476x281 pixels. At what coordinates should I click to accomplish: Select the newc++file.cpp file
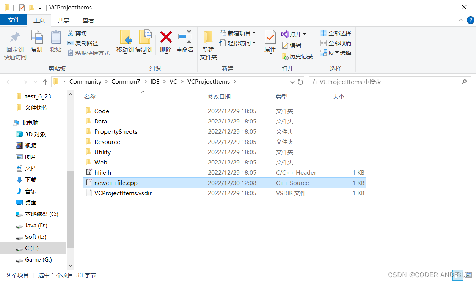coord(225,183)
